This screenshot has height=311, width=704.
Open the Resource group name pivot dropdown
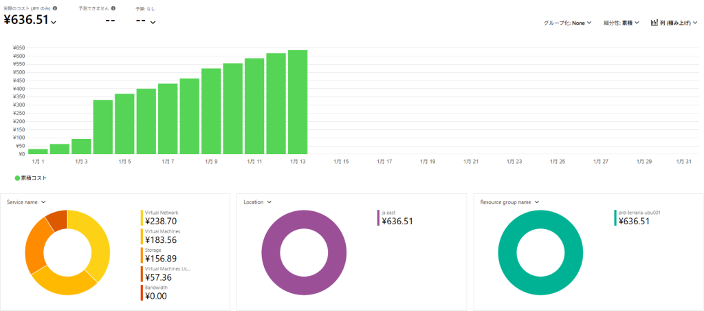pos(509,202)
